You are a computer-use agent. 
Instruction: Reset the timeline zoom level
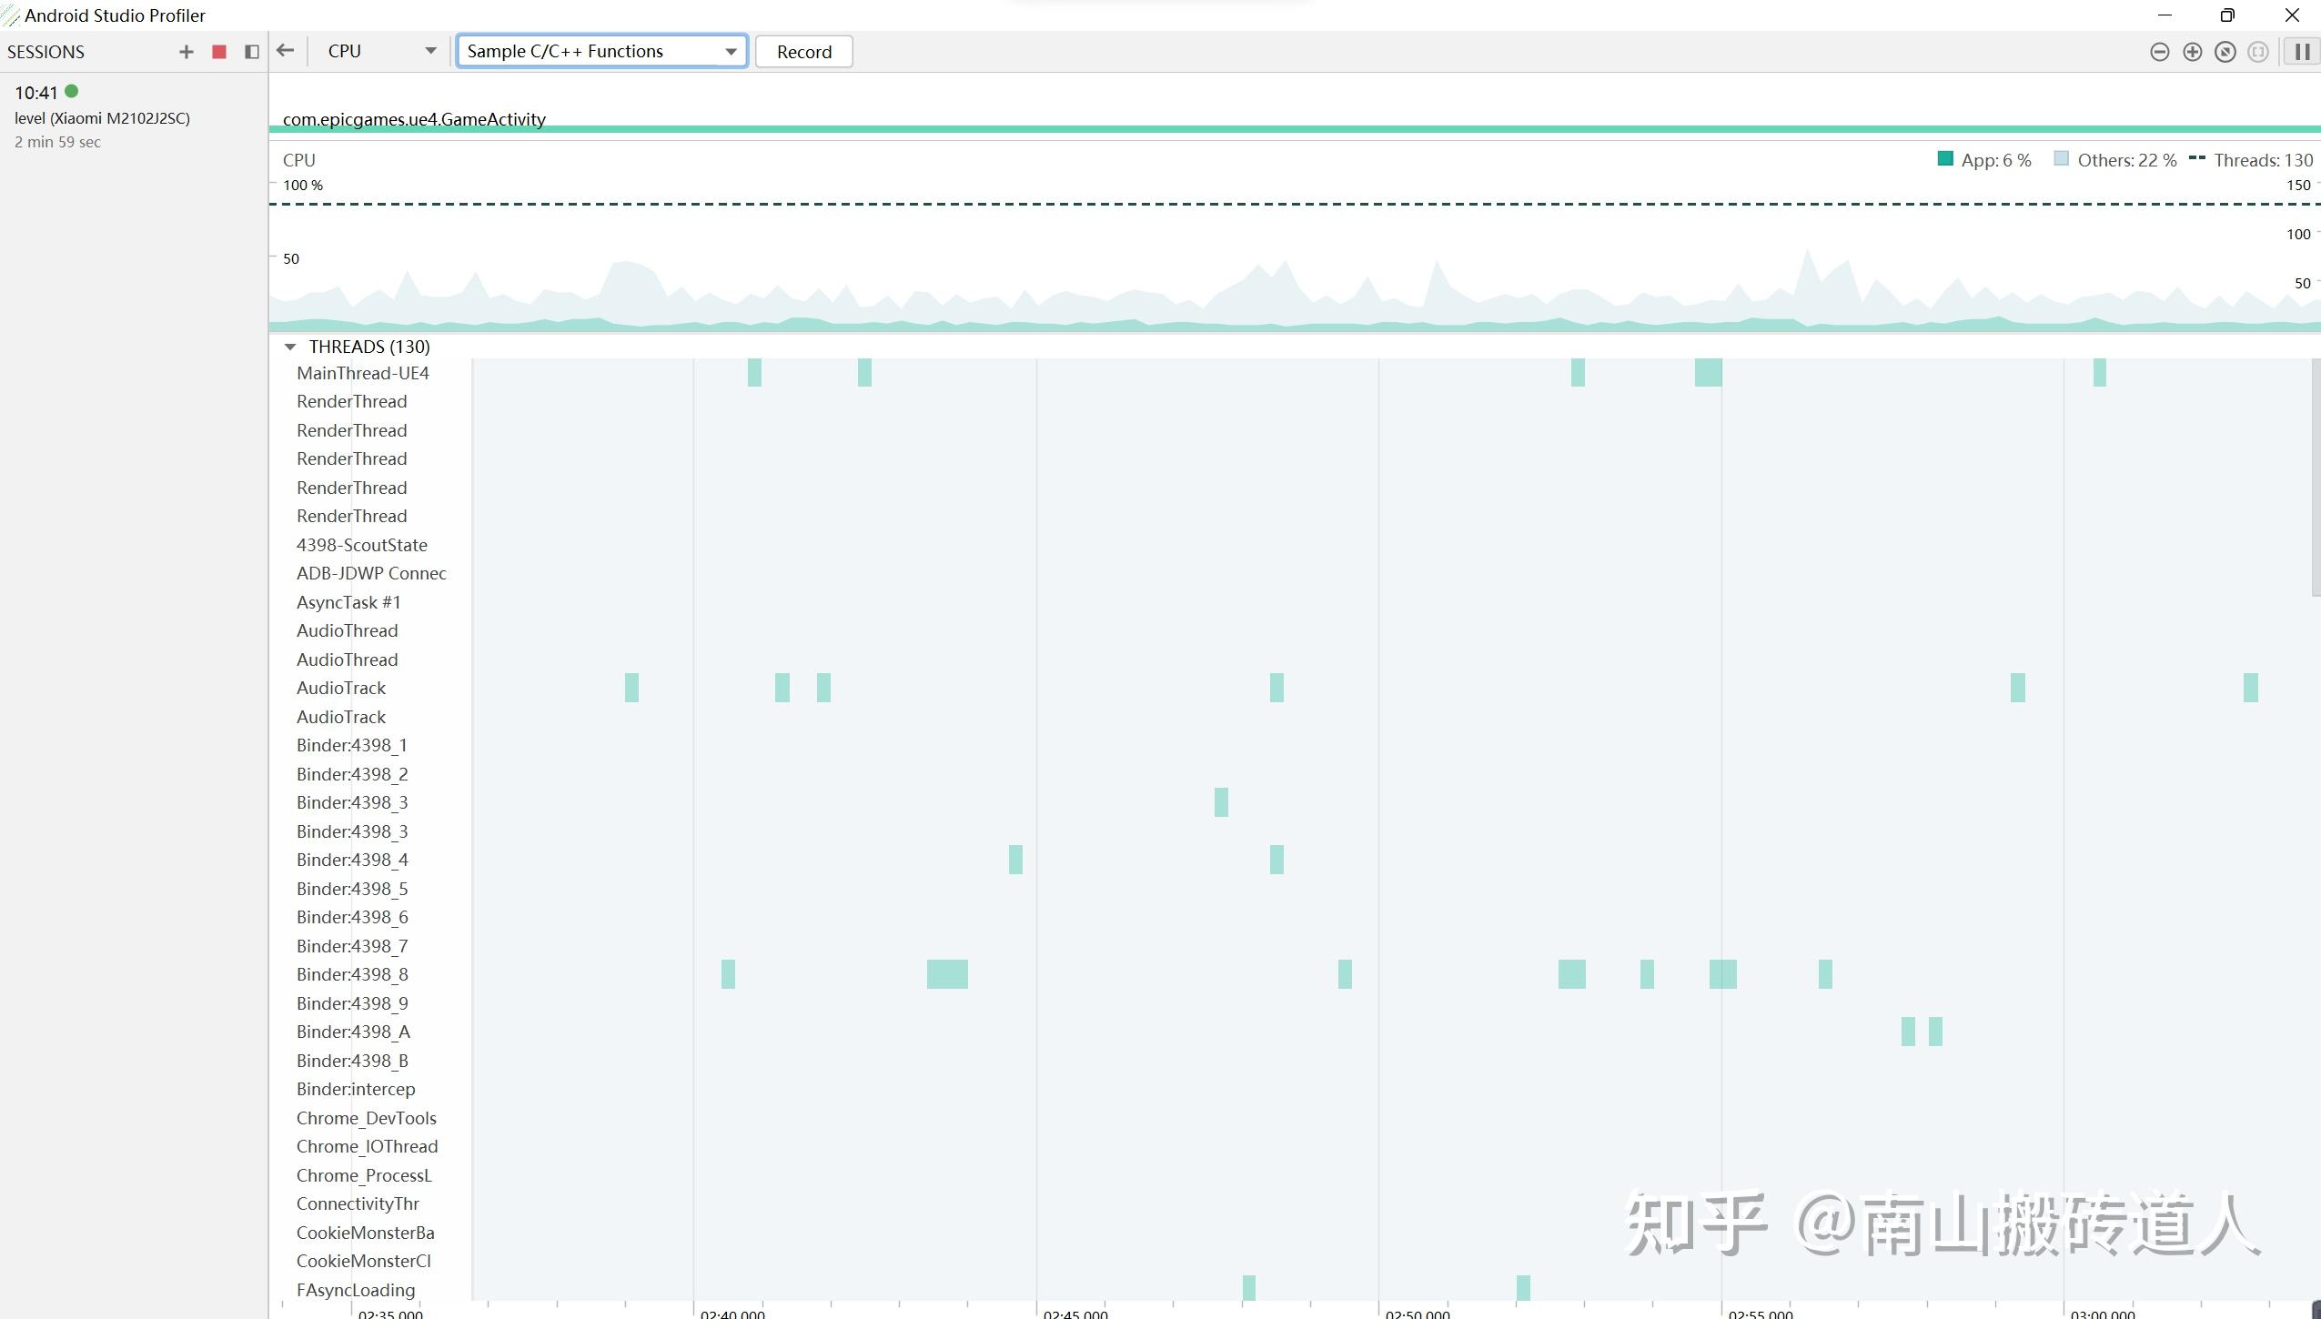(2225, 52)
